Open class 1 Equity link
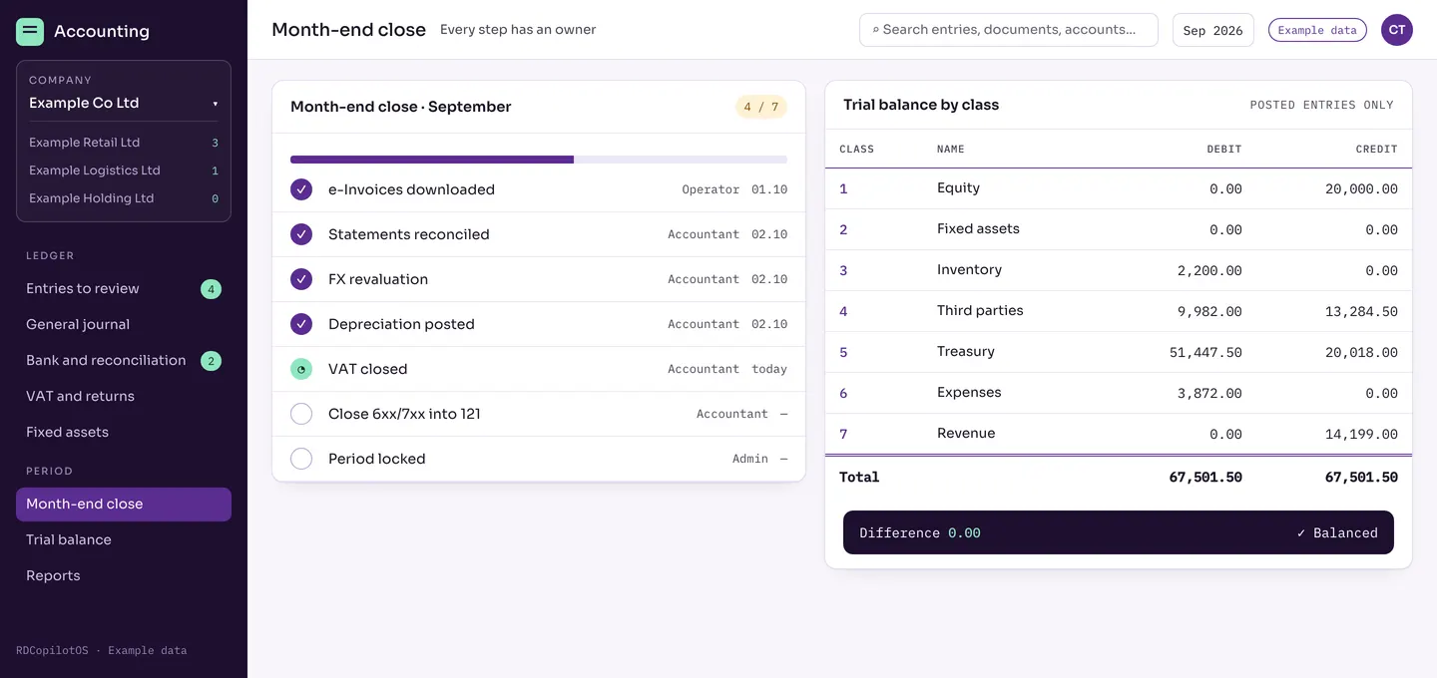Screen dimensions: 1437x678 843,188
